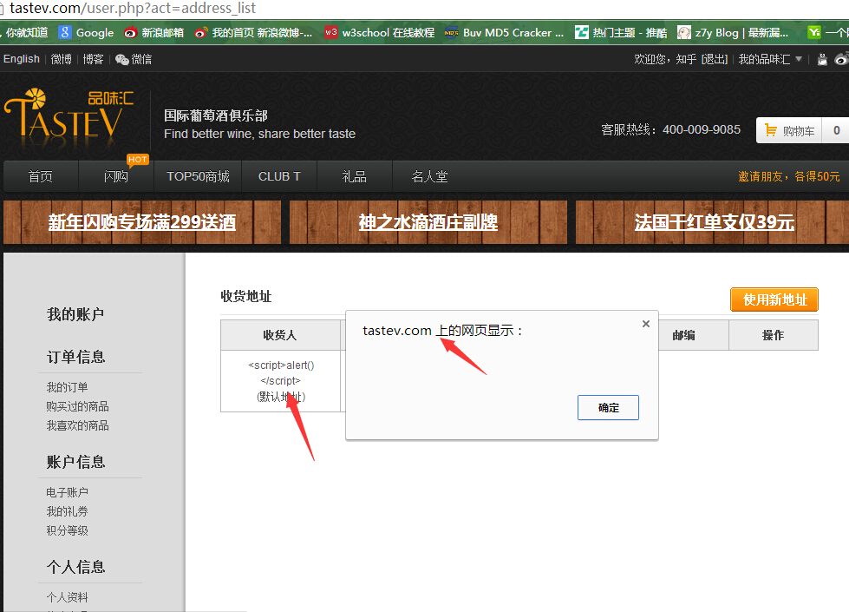Click the 邮编 column header
The height and width of the screenshot is (612, 849).
683,335
